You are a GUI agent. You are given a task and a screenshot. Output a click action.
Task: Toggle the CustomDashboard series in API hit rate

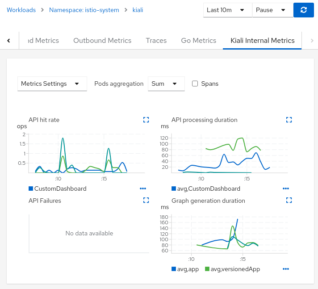pos(57,188)
